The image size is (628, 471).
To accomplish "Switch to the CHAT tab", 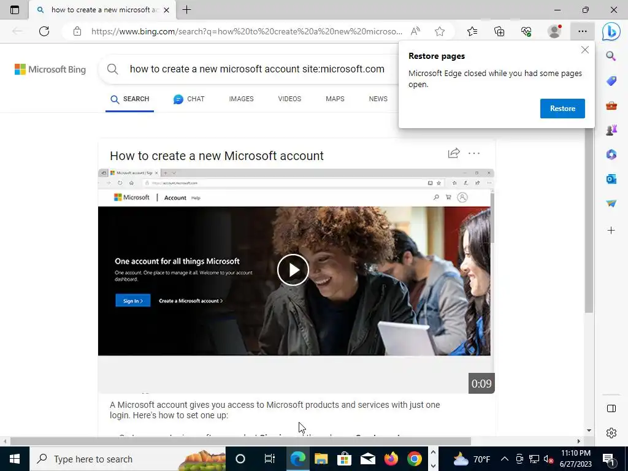I will pos(189,99).
